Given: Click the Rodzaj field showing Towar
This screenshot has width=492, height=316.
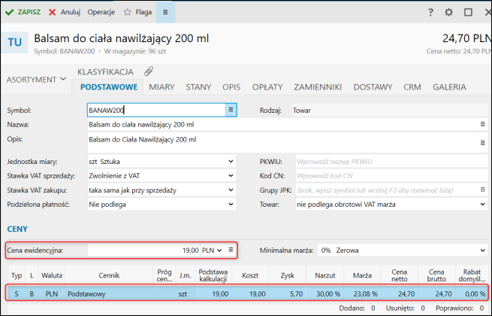Looking at the screenshot, I should 389,111.
